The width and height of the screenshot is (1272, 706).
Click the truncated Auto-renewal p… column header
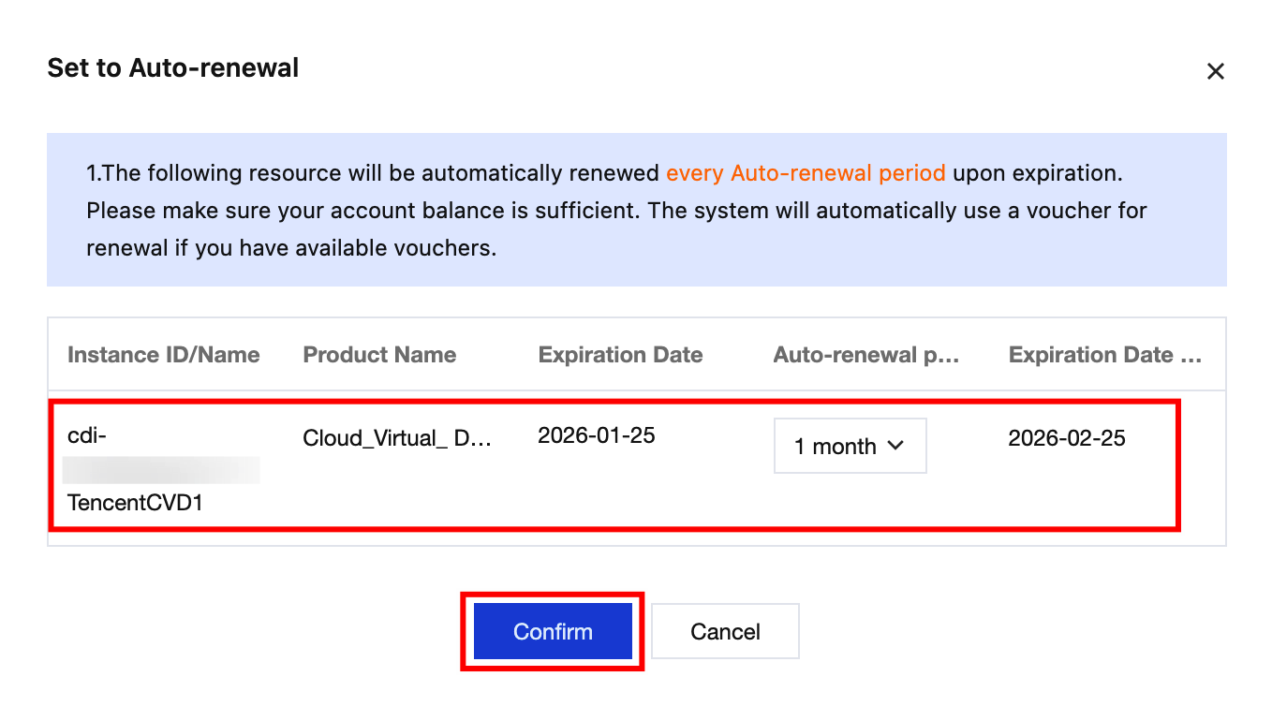click(866, 355)
